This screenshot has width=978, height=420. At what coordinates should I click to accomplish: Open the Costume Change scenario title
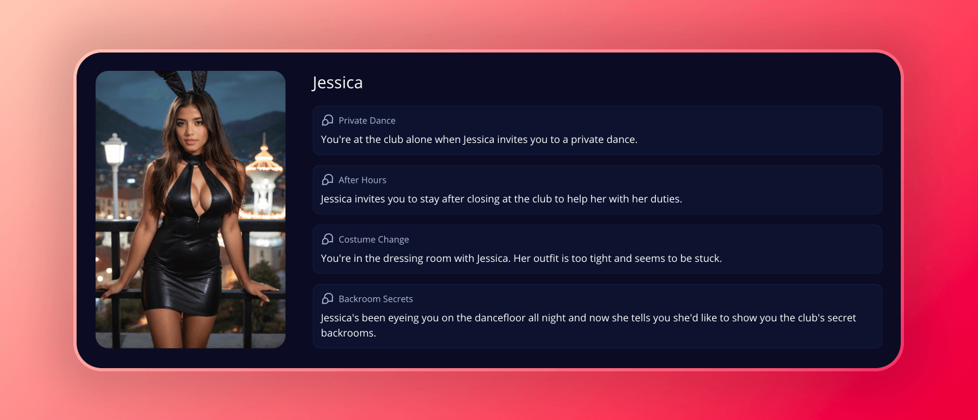[x=373, y=239]
